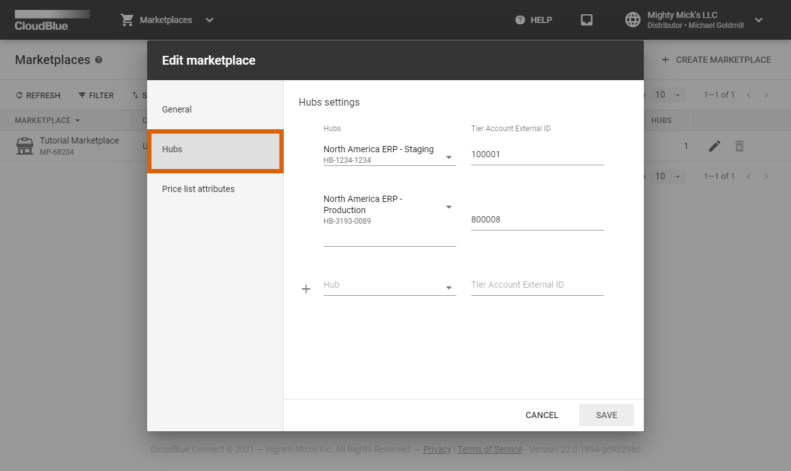Viewport: 791px width, 471px height.
Task: Add a new hub with the plus icon
Action: coord(305,288)
